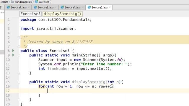This screenshot has height=106, width=189.
Task: Click line number 1 in gutter
Action: click(x=9, y=20)
